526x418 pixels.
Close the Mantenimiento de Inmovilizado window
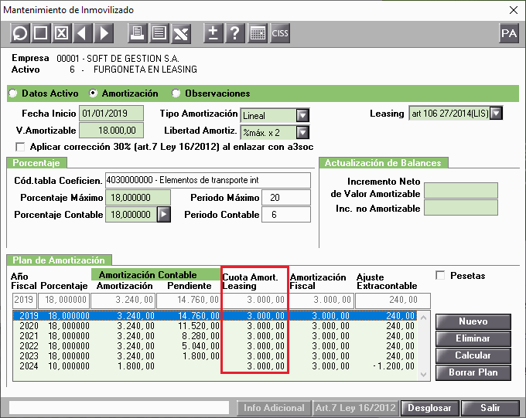pos(514,10)
